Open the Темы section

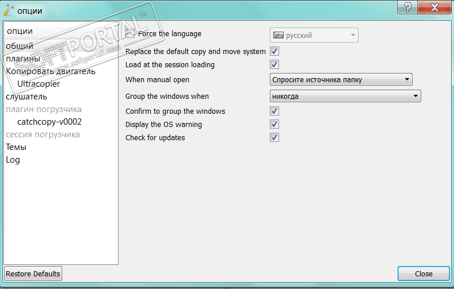click(61, 147)
